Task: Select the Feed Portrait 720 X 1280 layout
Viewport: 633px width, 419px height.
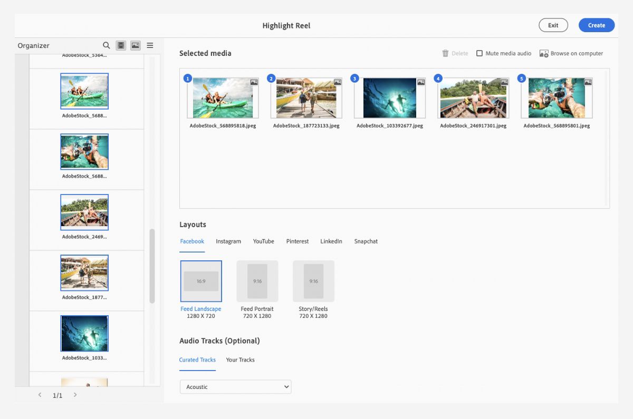Action: [x=257, y=281]
